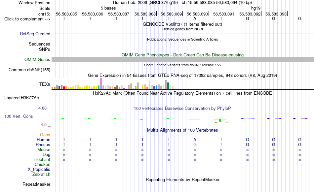Click the 'Click to complement -->' label
Viewport: 314px width, 192px height.
(x=27, y=19)
